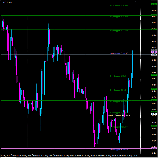The height and width of the screenshot is (158, 158).
Task: Select the 'Day Support 5 76.4%1' label
Action: [119, 76]
